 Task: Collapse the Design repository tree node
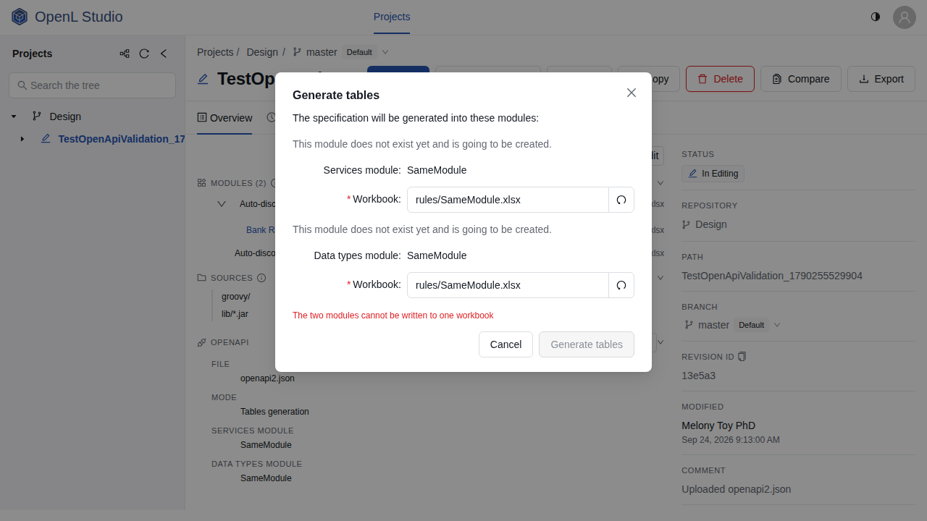click(14, 117)
